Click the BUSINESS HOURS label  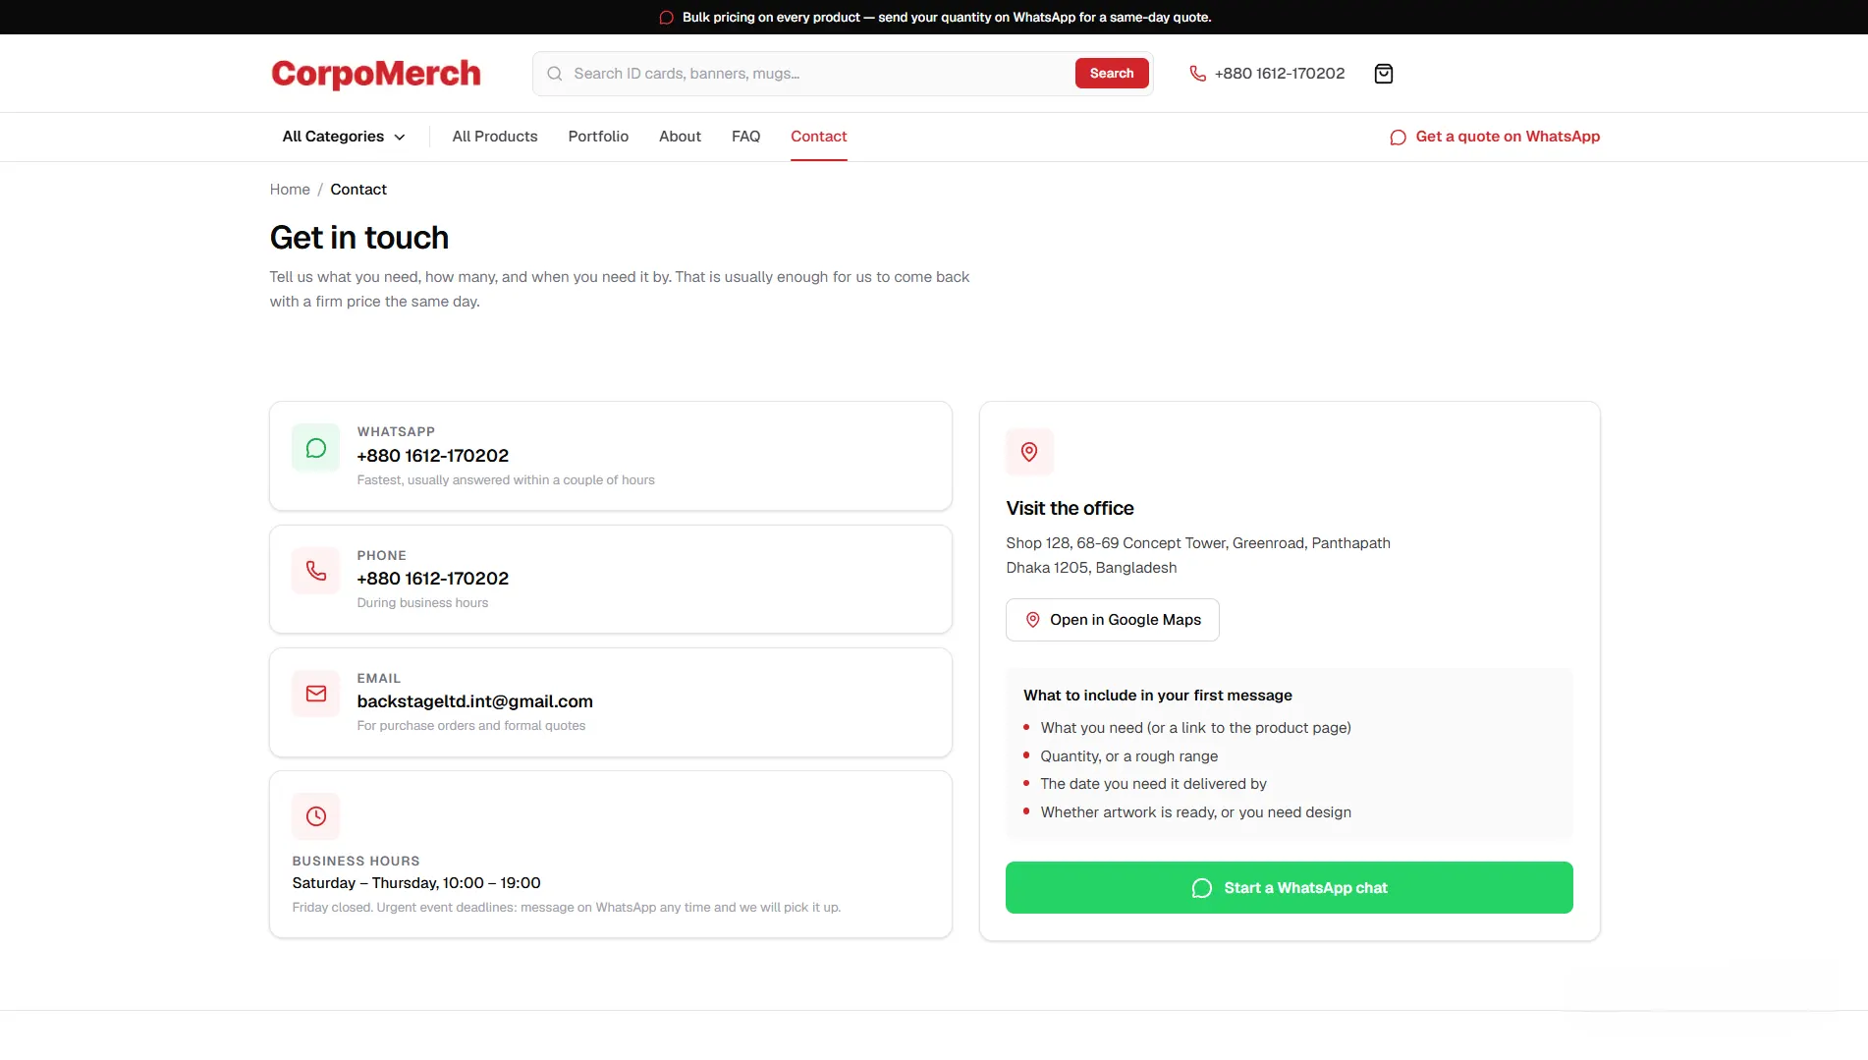[x=356, y=862]
